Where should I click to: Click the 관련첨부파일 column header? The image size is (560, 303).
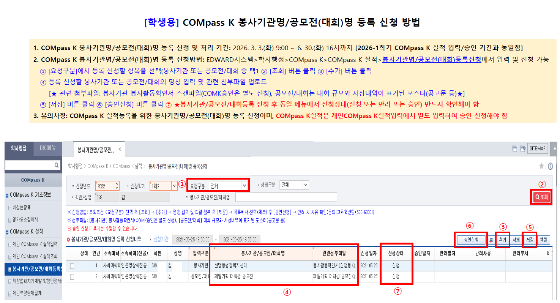(334, 254)
